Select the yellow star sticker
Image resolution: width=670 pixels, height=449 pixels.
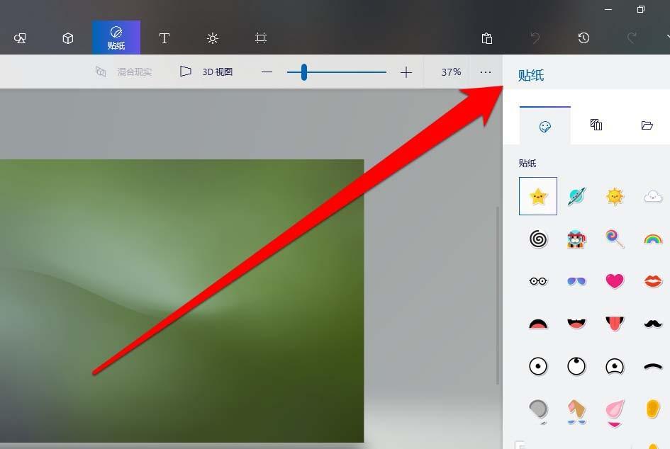538,196
